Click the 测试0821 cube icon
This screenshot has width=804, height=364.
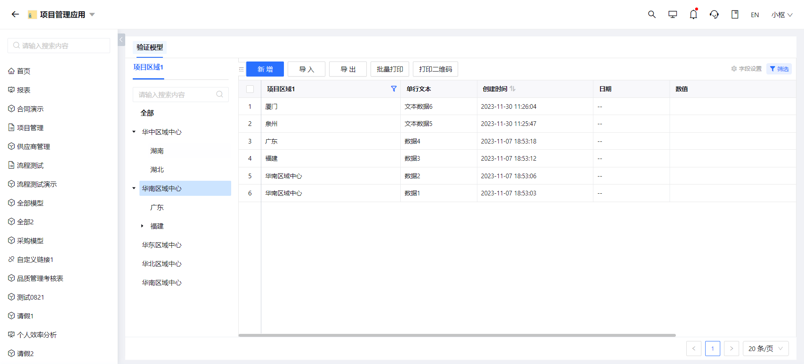(x=11, y=297)
